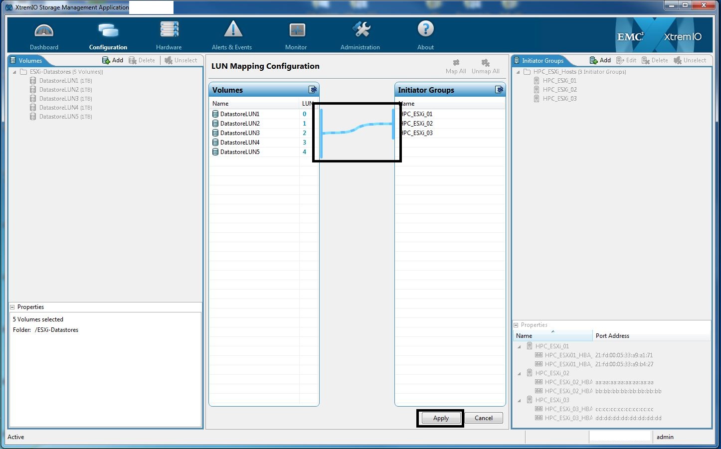Image resolution: width=721 pixels, height=449 pixels.
Task: Select DatastoreLUN3 in the mapping Volumes list
Action: tap(240, 133)
